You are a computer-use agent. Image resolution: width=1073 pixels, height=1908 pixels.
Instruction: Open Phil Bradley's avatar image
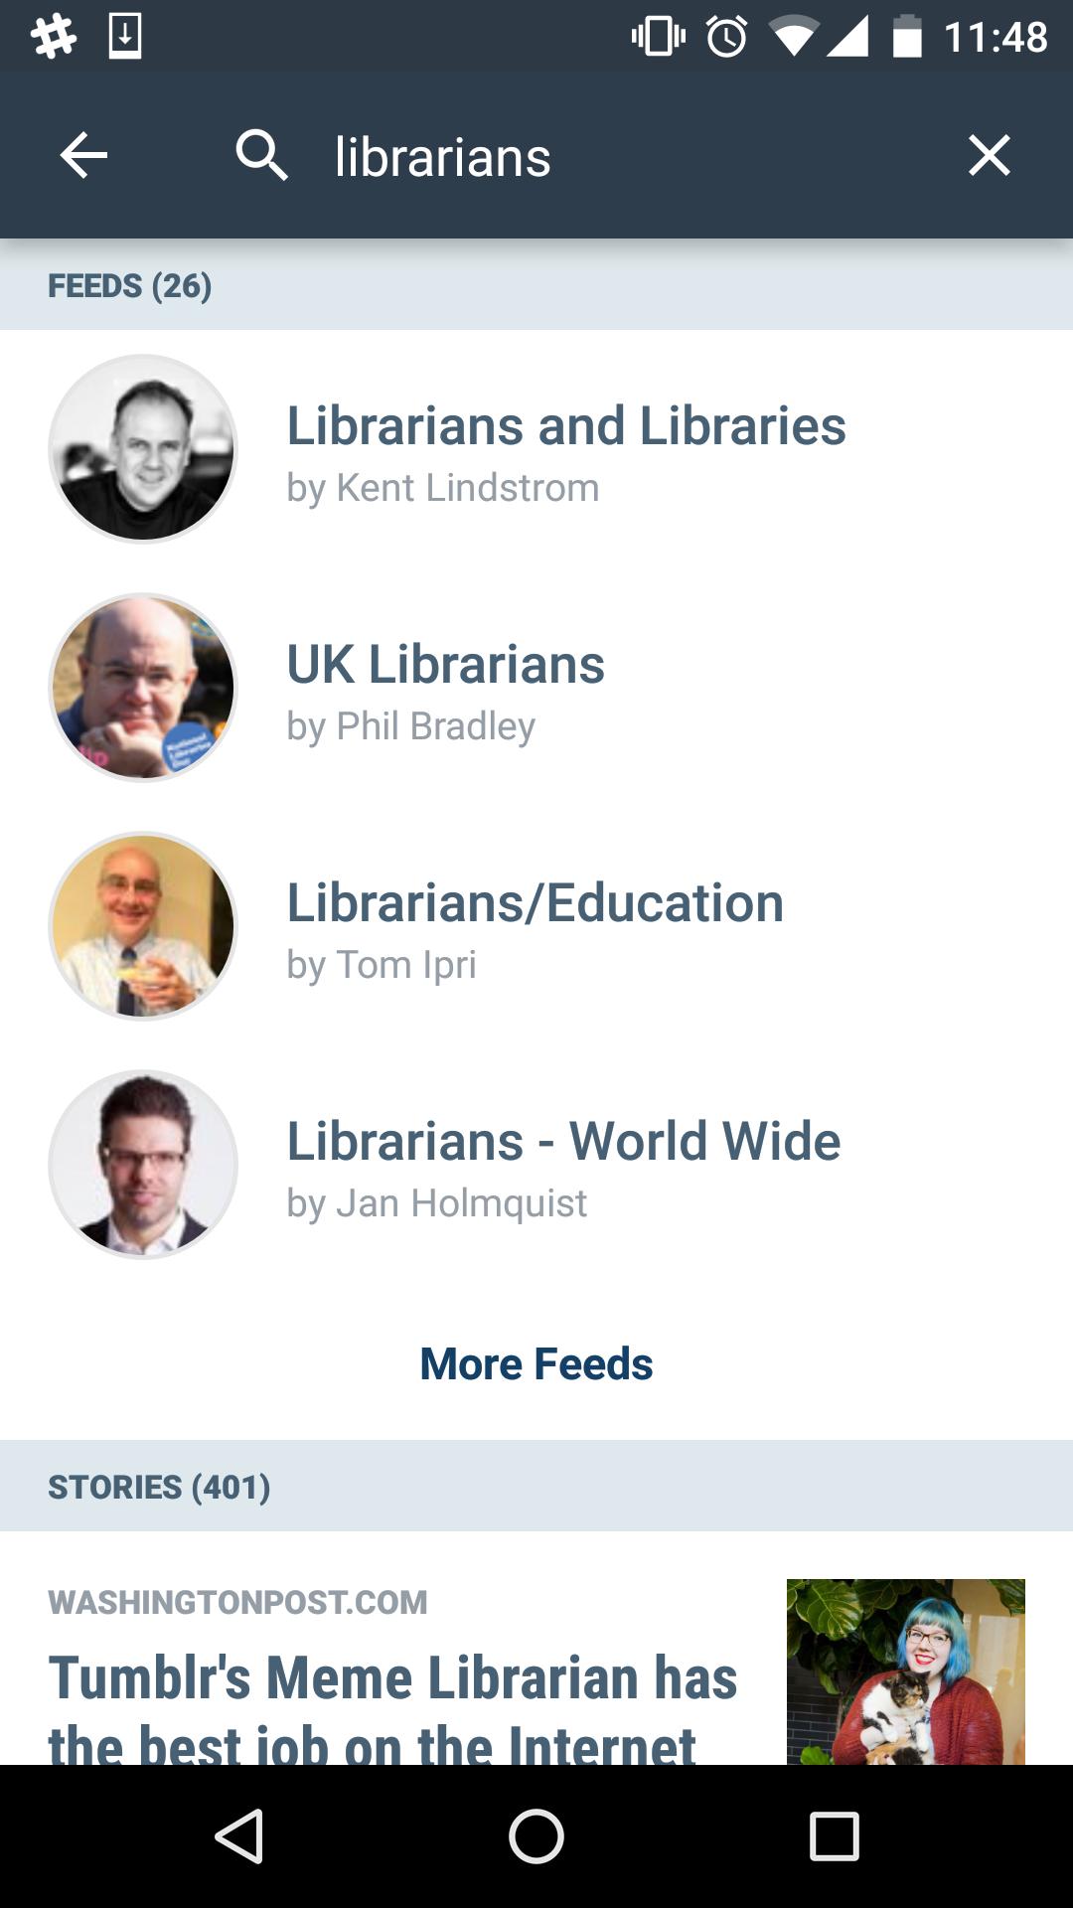click(x=143, y=688)
